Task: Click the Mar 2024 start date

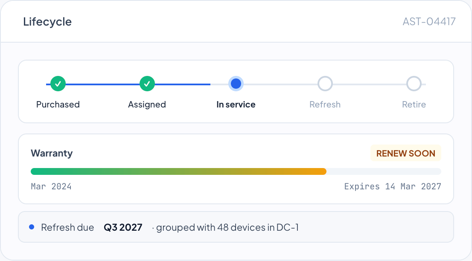Action: pos(51,186)
